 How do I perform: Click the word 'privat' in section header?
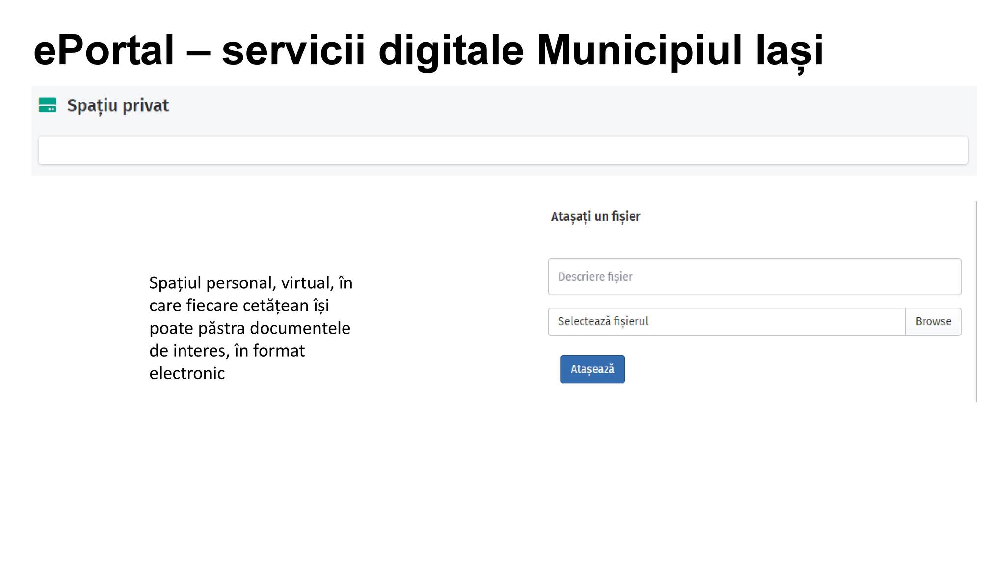pos(145,105)
